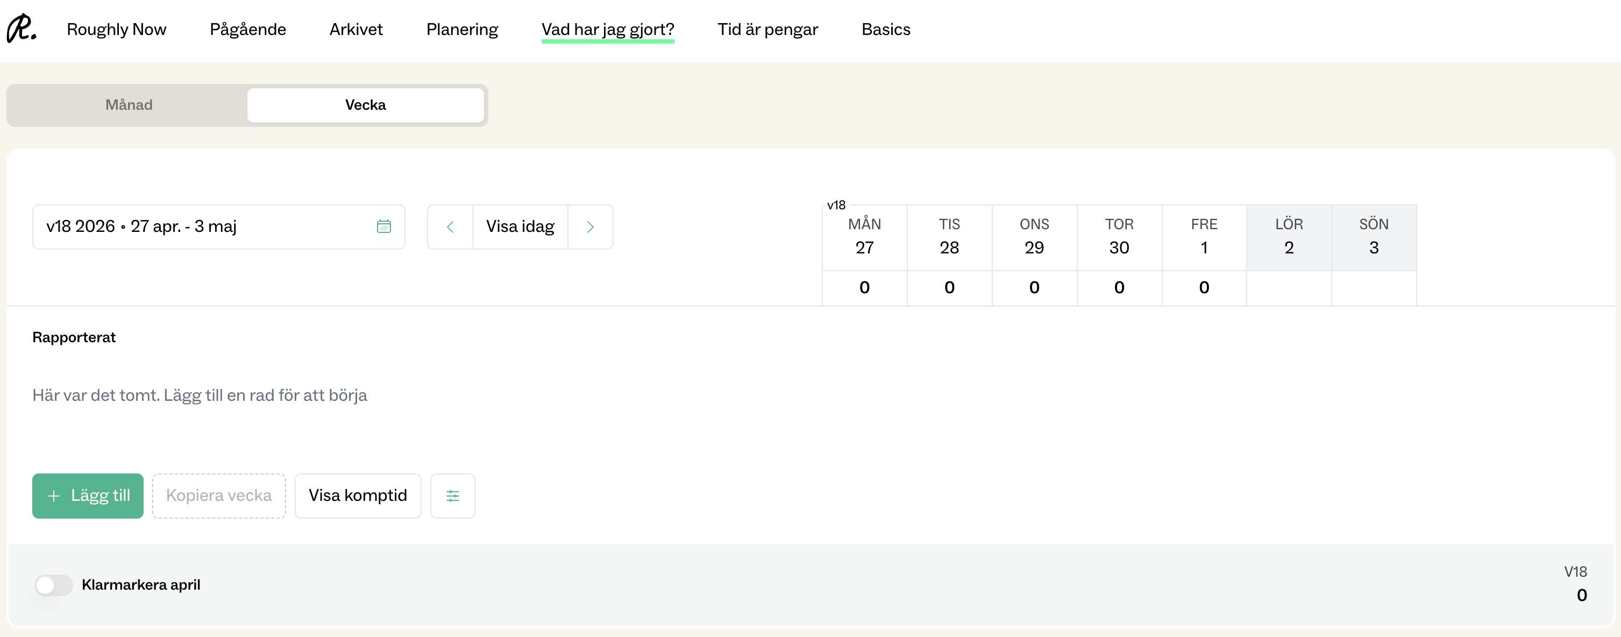
Task: Open the calendar date picker icon
Action: coord(383,227)
